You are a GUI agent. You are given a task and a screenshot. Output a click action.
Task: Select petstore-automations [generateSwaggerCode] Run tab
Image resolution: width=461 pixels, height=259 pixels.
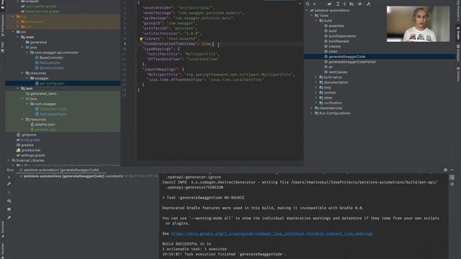pos(58,170)
